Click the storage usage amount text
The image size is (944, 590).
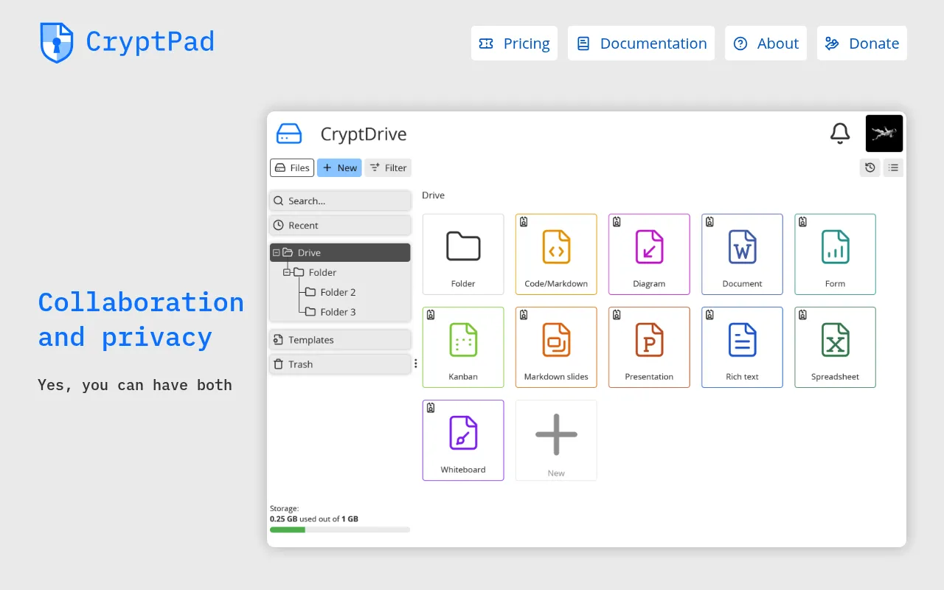(314, 519)
